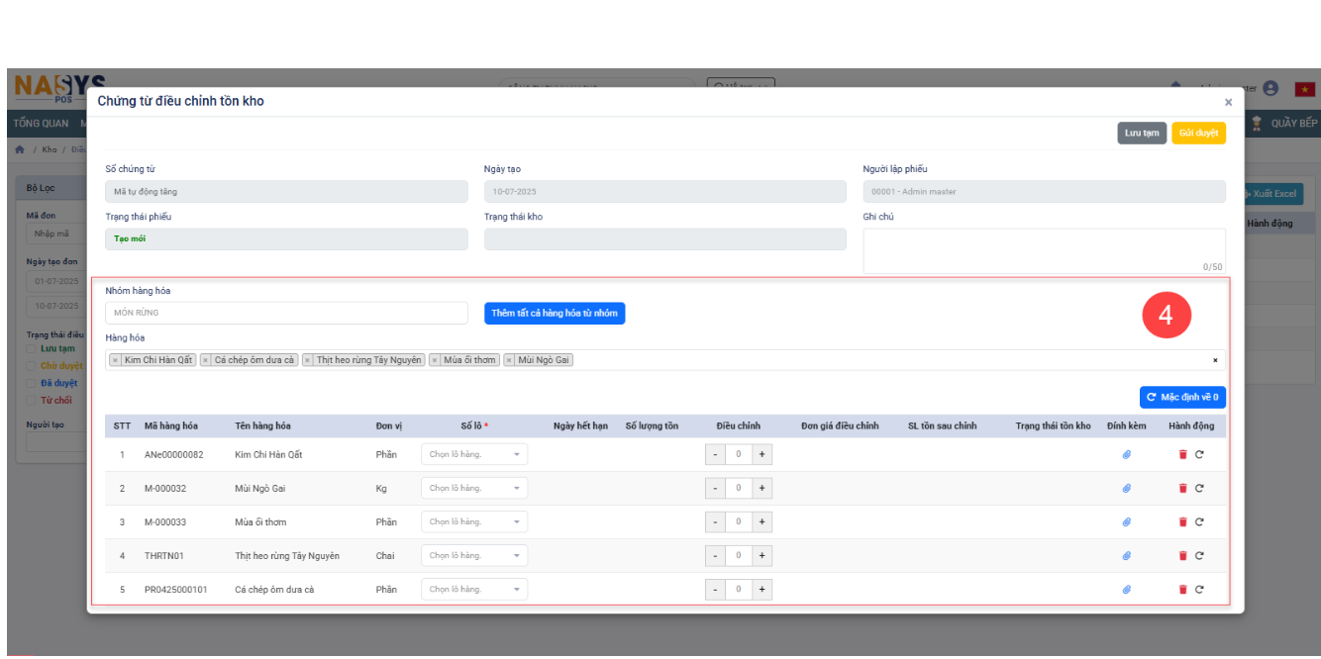The height and width of the screenshot is (659, 1321).
Task: Attach a file to Cá chép row
Action: (x=1126, y=589)
